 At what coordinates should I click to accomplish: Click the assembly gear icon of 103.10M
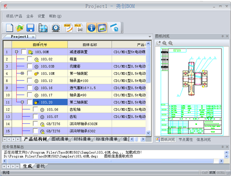click(x=36, y=73)
